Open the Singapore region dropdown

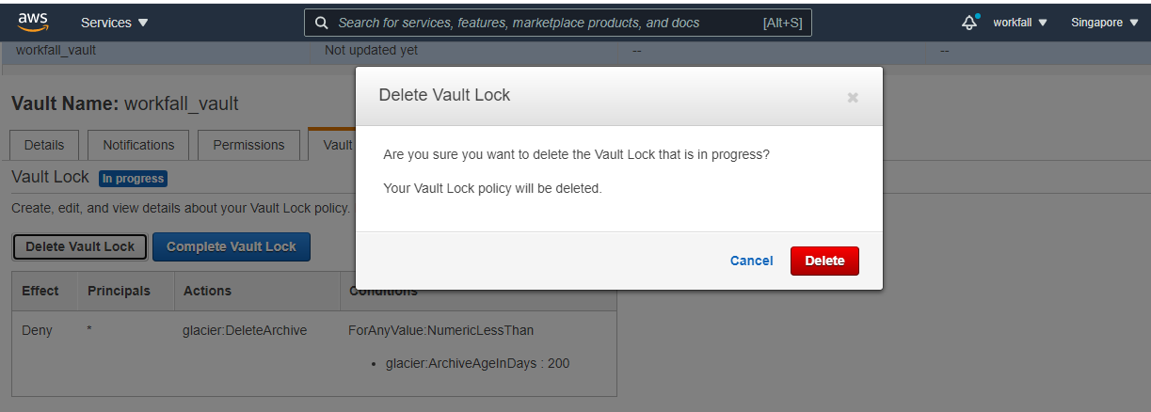click(x=1104, y=23)
